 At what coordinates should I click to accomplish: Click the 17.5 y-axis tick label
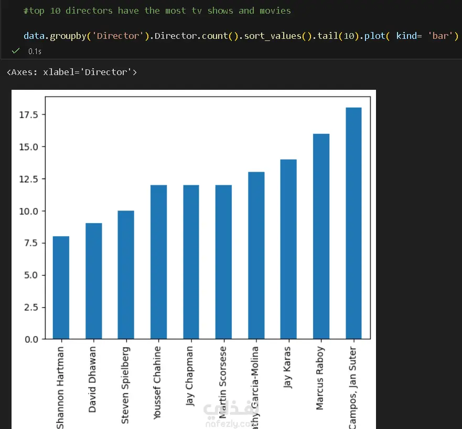click(x=27, y=114)
